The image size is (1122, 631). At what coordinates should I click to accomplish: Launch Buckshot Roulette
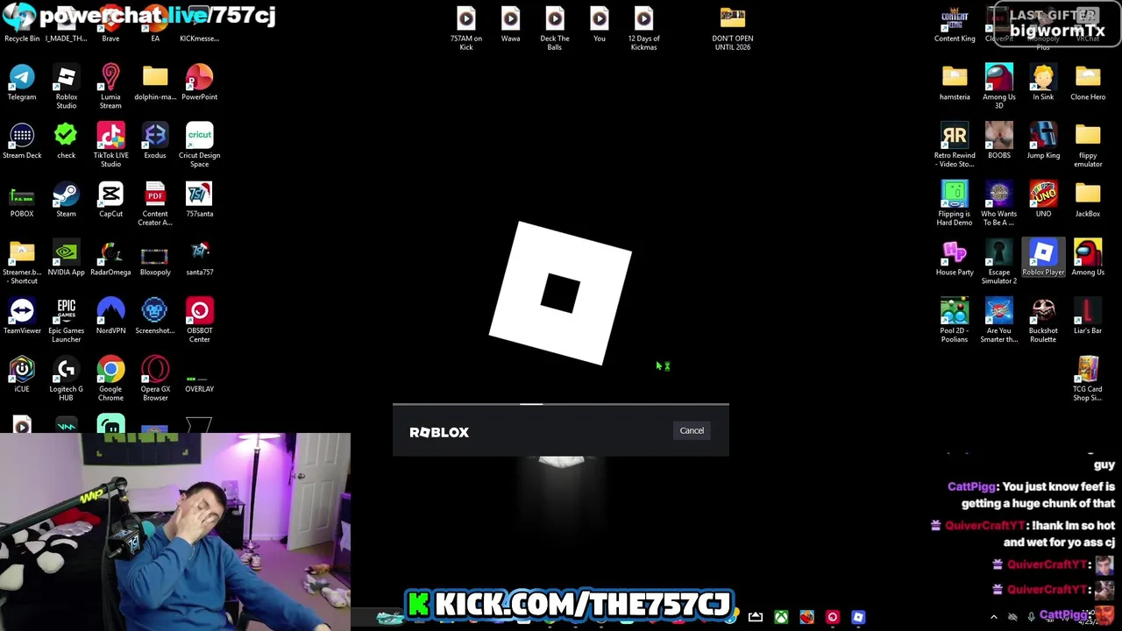tap(1043, 320)
